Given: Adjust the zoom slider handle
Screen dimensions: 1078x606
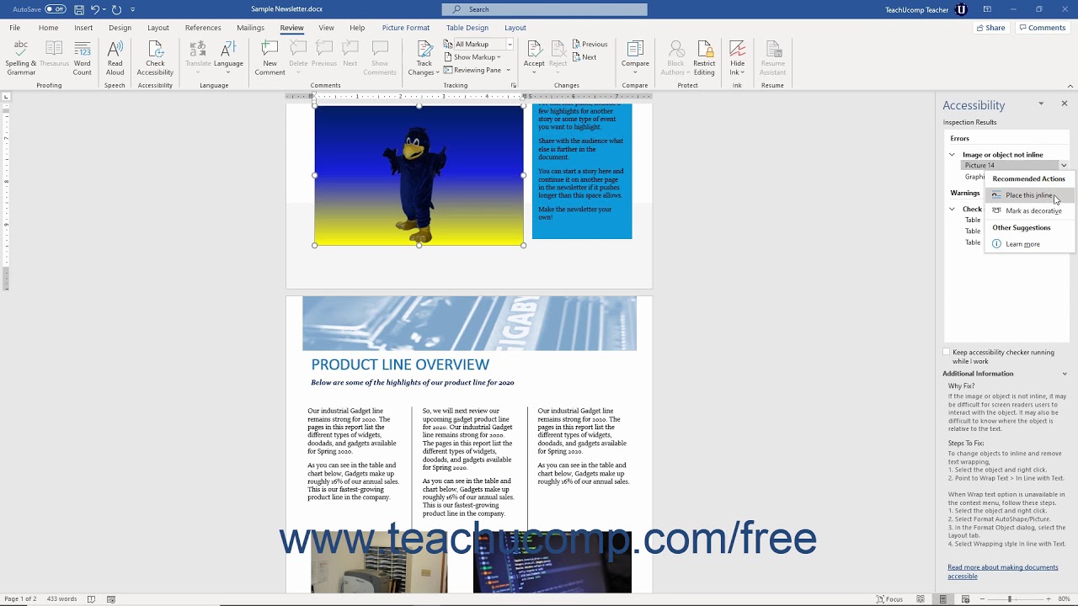Looking at the screenshot, I should click(x=1009, y=599).
